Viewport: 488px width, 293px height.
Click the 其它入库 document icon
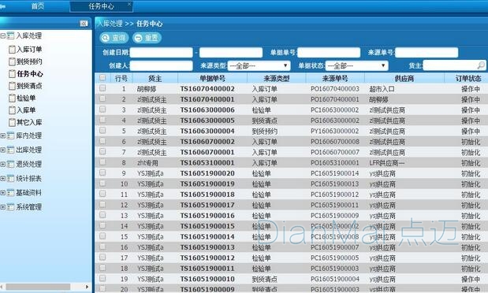[12, 122]
